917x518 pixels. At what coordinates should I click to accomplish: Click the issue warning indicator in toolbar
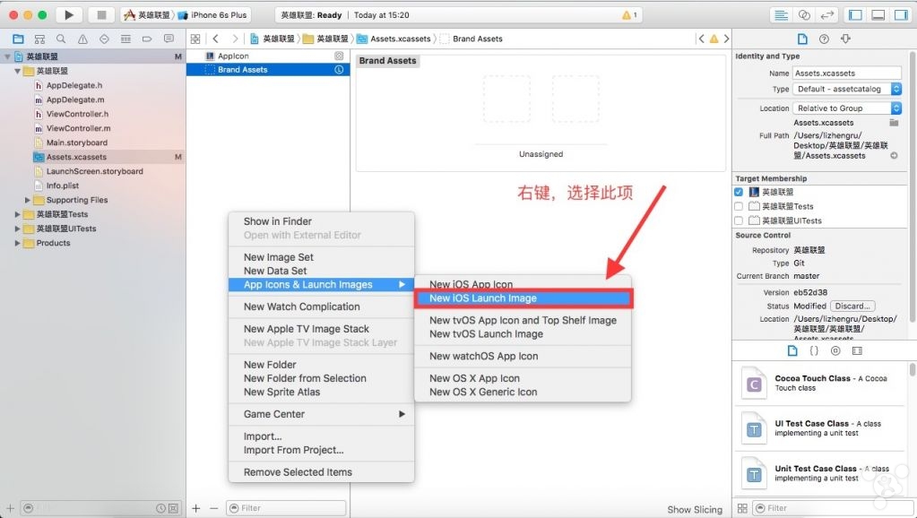(x=630, y=15)
